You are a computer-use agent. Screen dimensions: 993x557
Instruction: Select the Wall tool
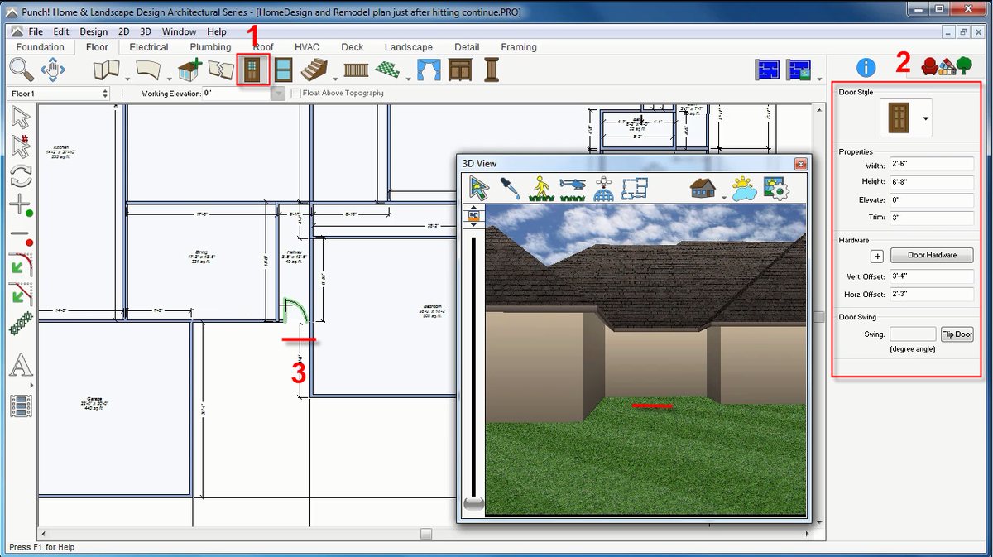(107, 70)
